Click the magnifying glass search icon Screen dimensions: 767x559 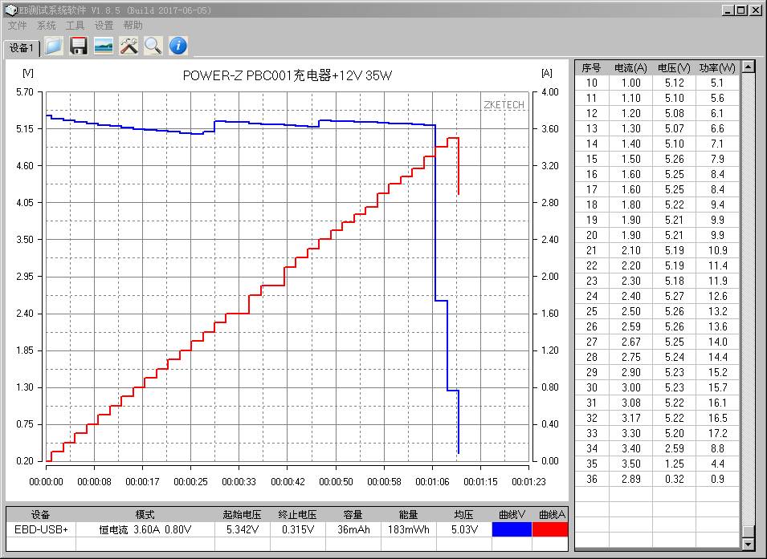click(153, 46)
